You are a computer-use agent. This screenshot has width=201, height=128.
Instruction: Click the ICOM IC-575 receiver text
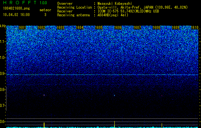128,11
